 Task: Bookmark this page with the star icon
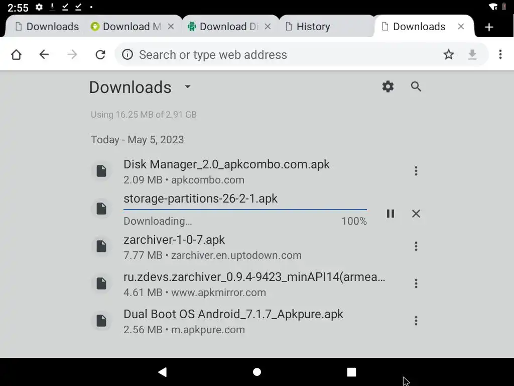[x=448, y=54]
